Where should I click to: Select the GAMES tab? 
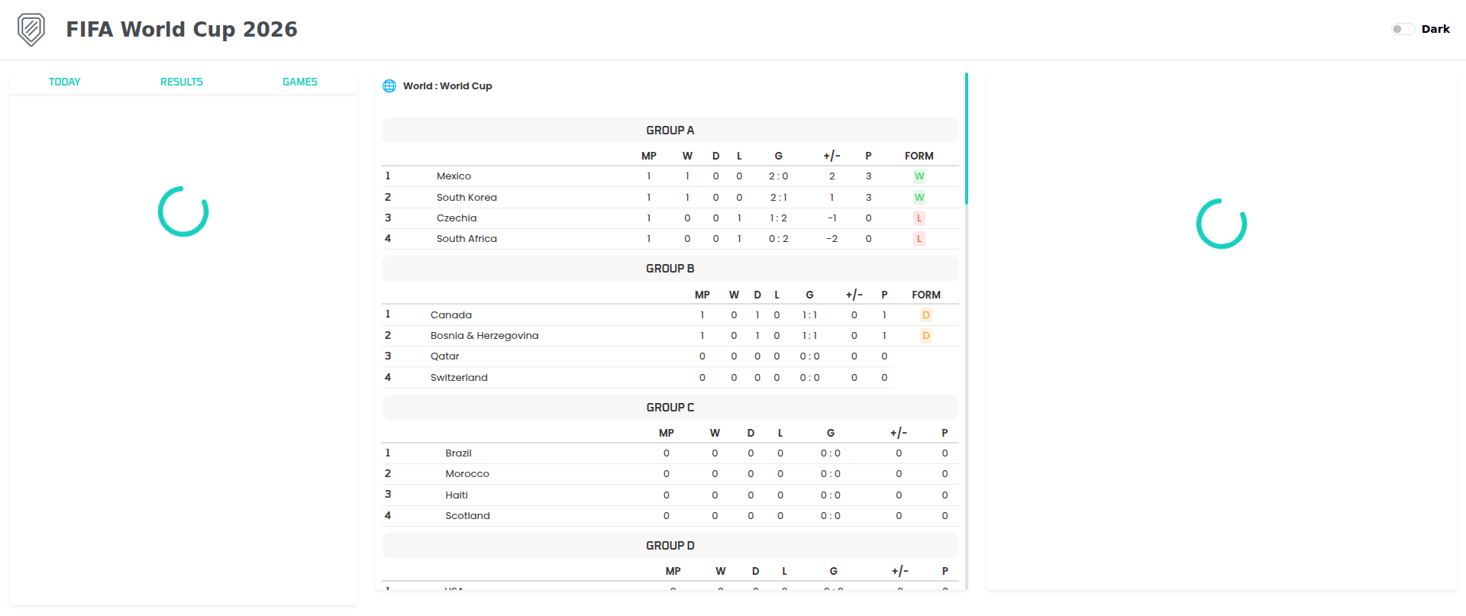tap(300, 82)
